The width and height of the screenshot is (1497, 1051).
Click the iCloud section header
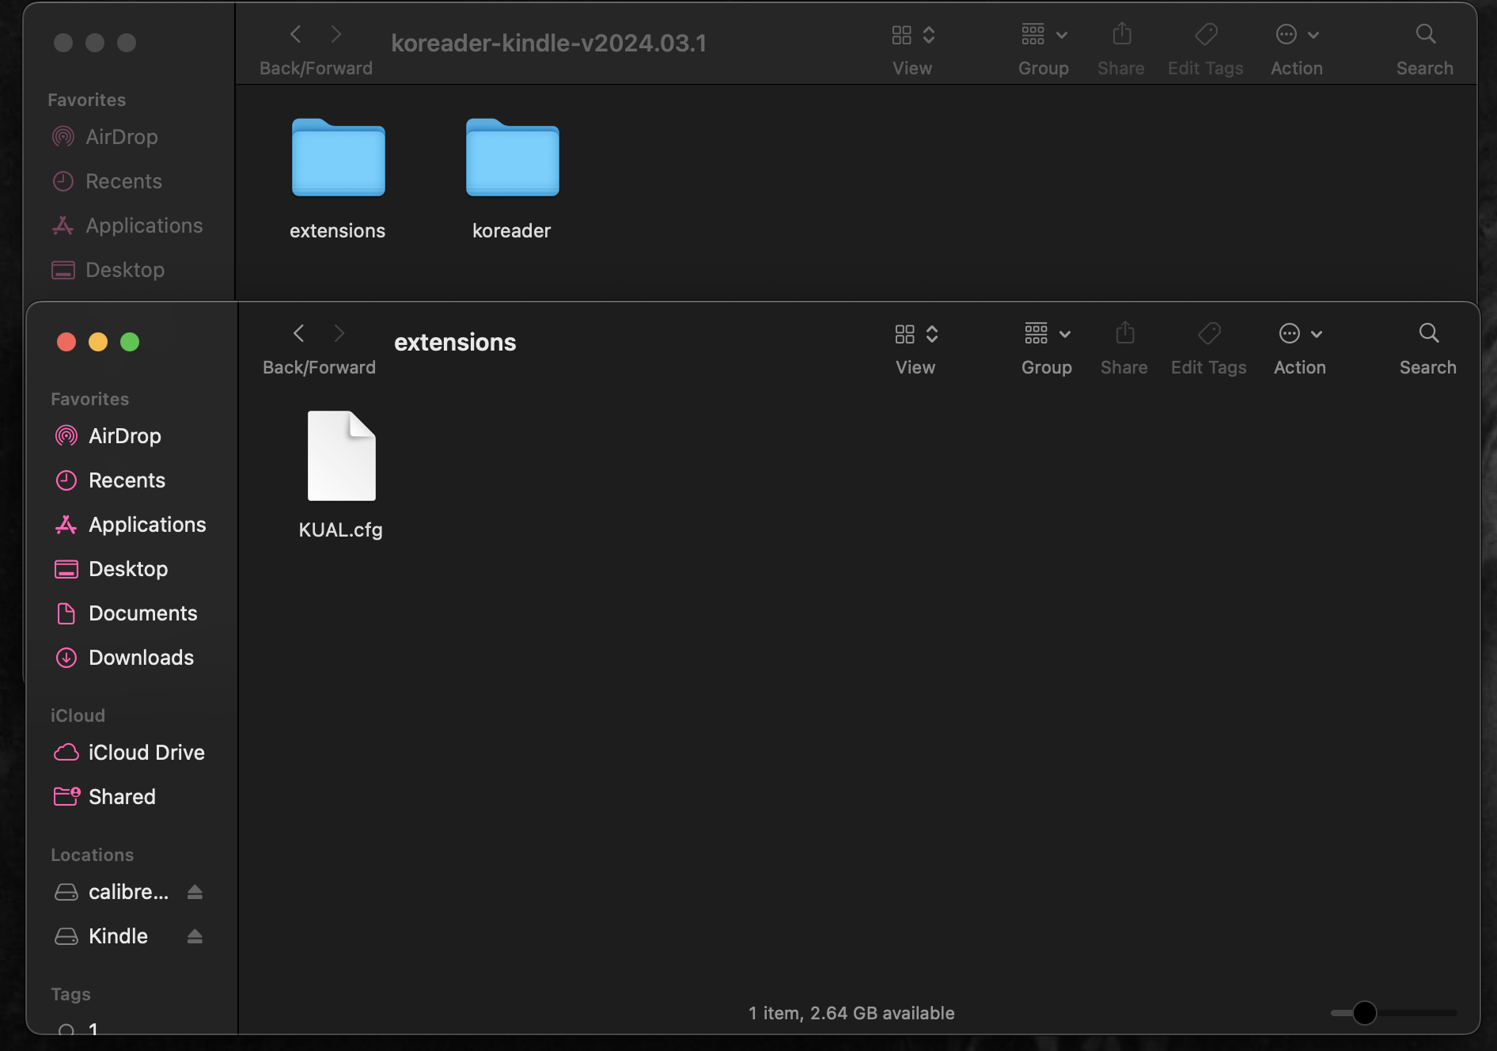(x=78, y=715)
